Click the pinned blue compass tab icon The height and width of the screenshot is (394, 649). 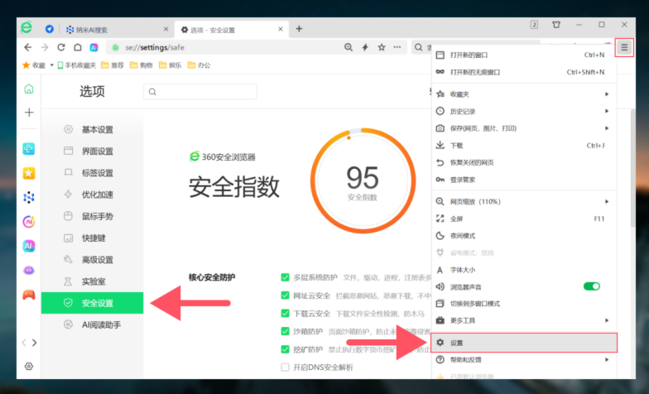coord(50,30)
